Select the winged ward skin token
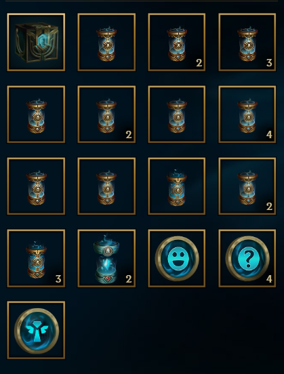This screenshot has height=374, width=284. pos(36,330)
